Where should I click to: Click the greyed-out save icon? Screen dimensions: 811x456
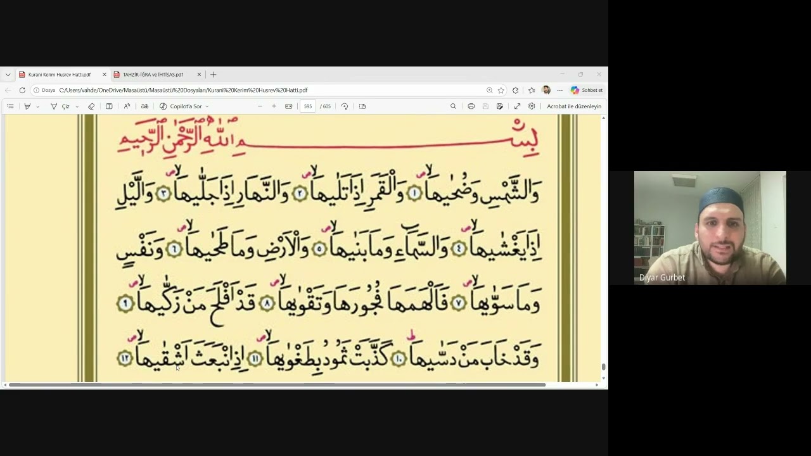pos(485,106)
